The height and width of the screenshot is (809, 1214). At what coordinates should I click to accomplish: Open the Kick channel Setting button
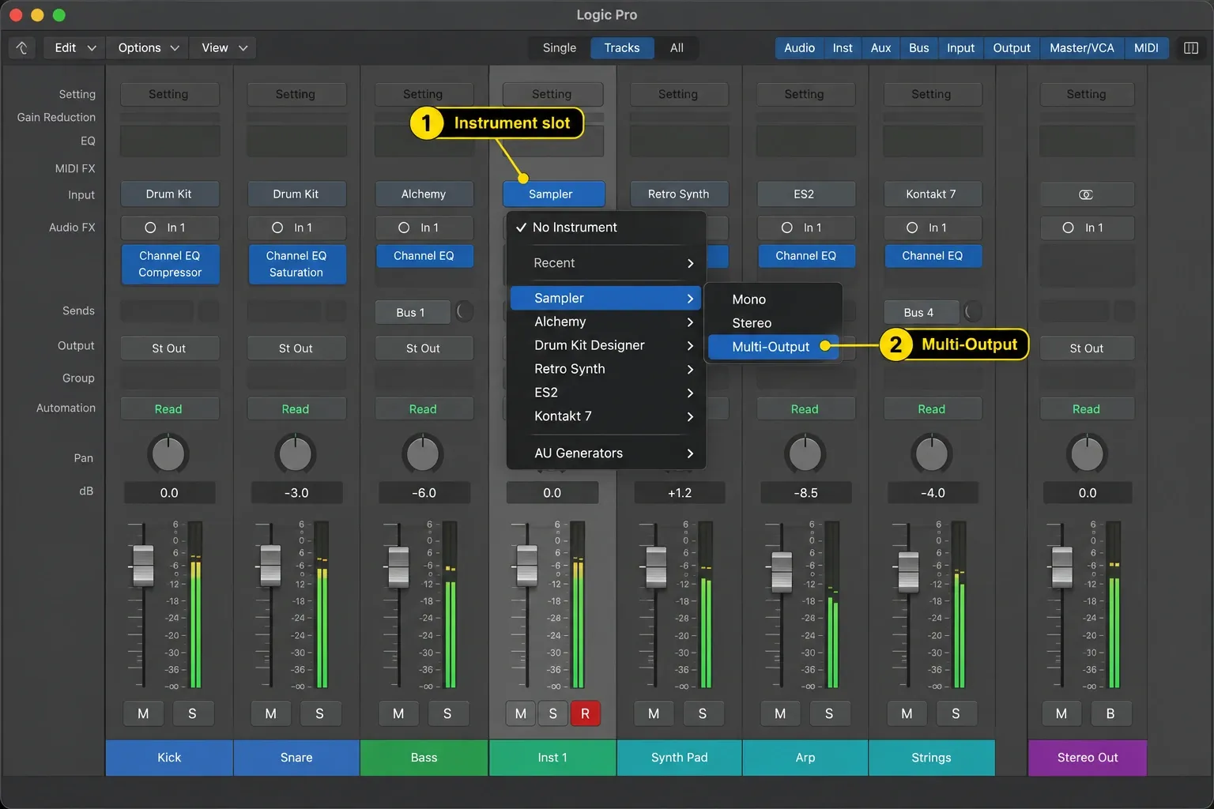[x=169, y=94]
